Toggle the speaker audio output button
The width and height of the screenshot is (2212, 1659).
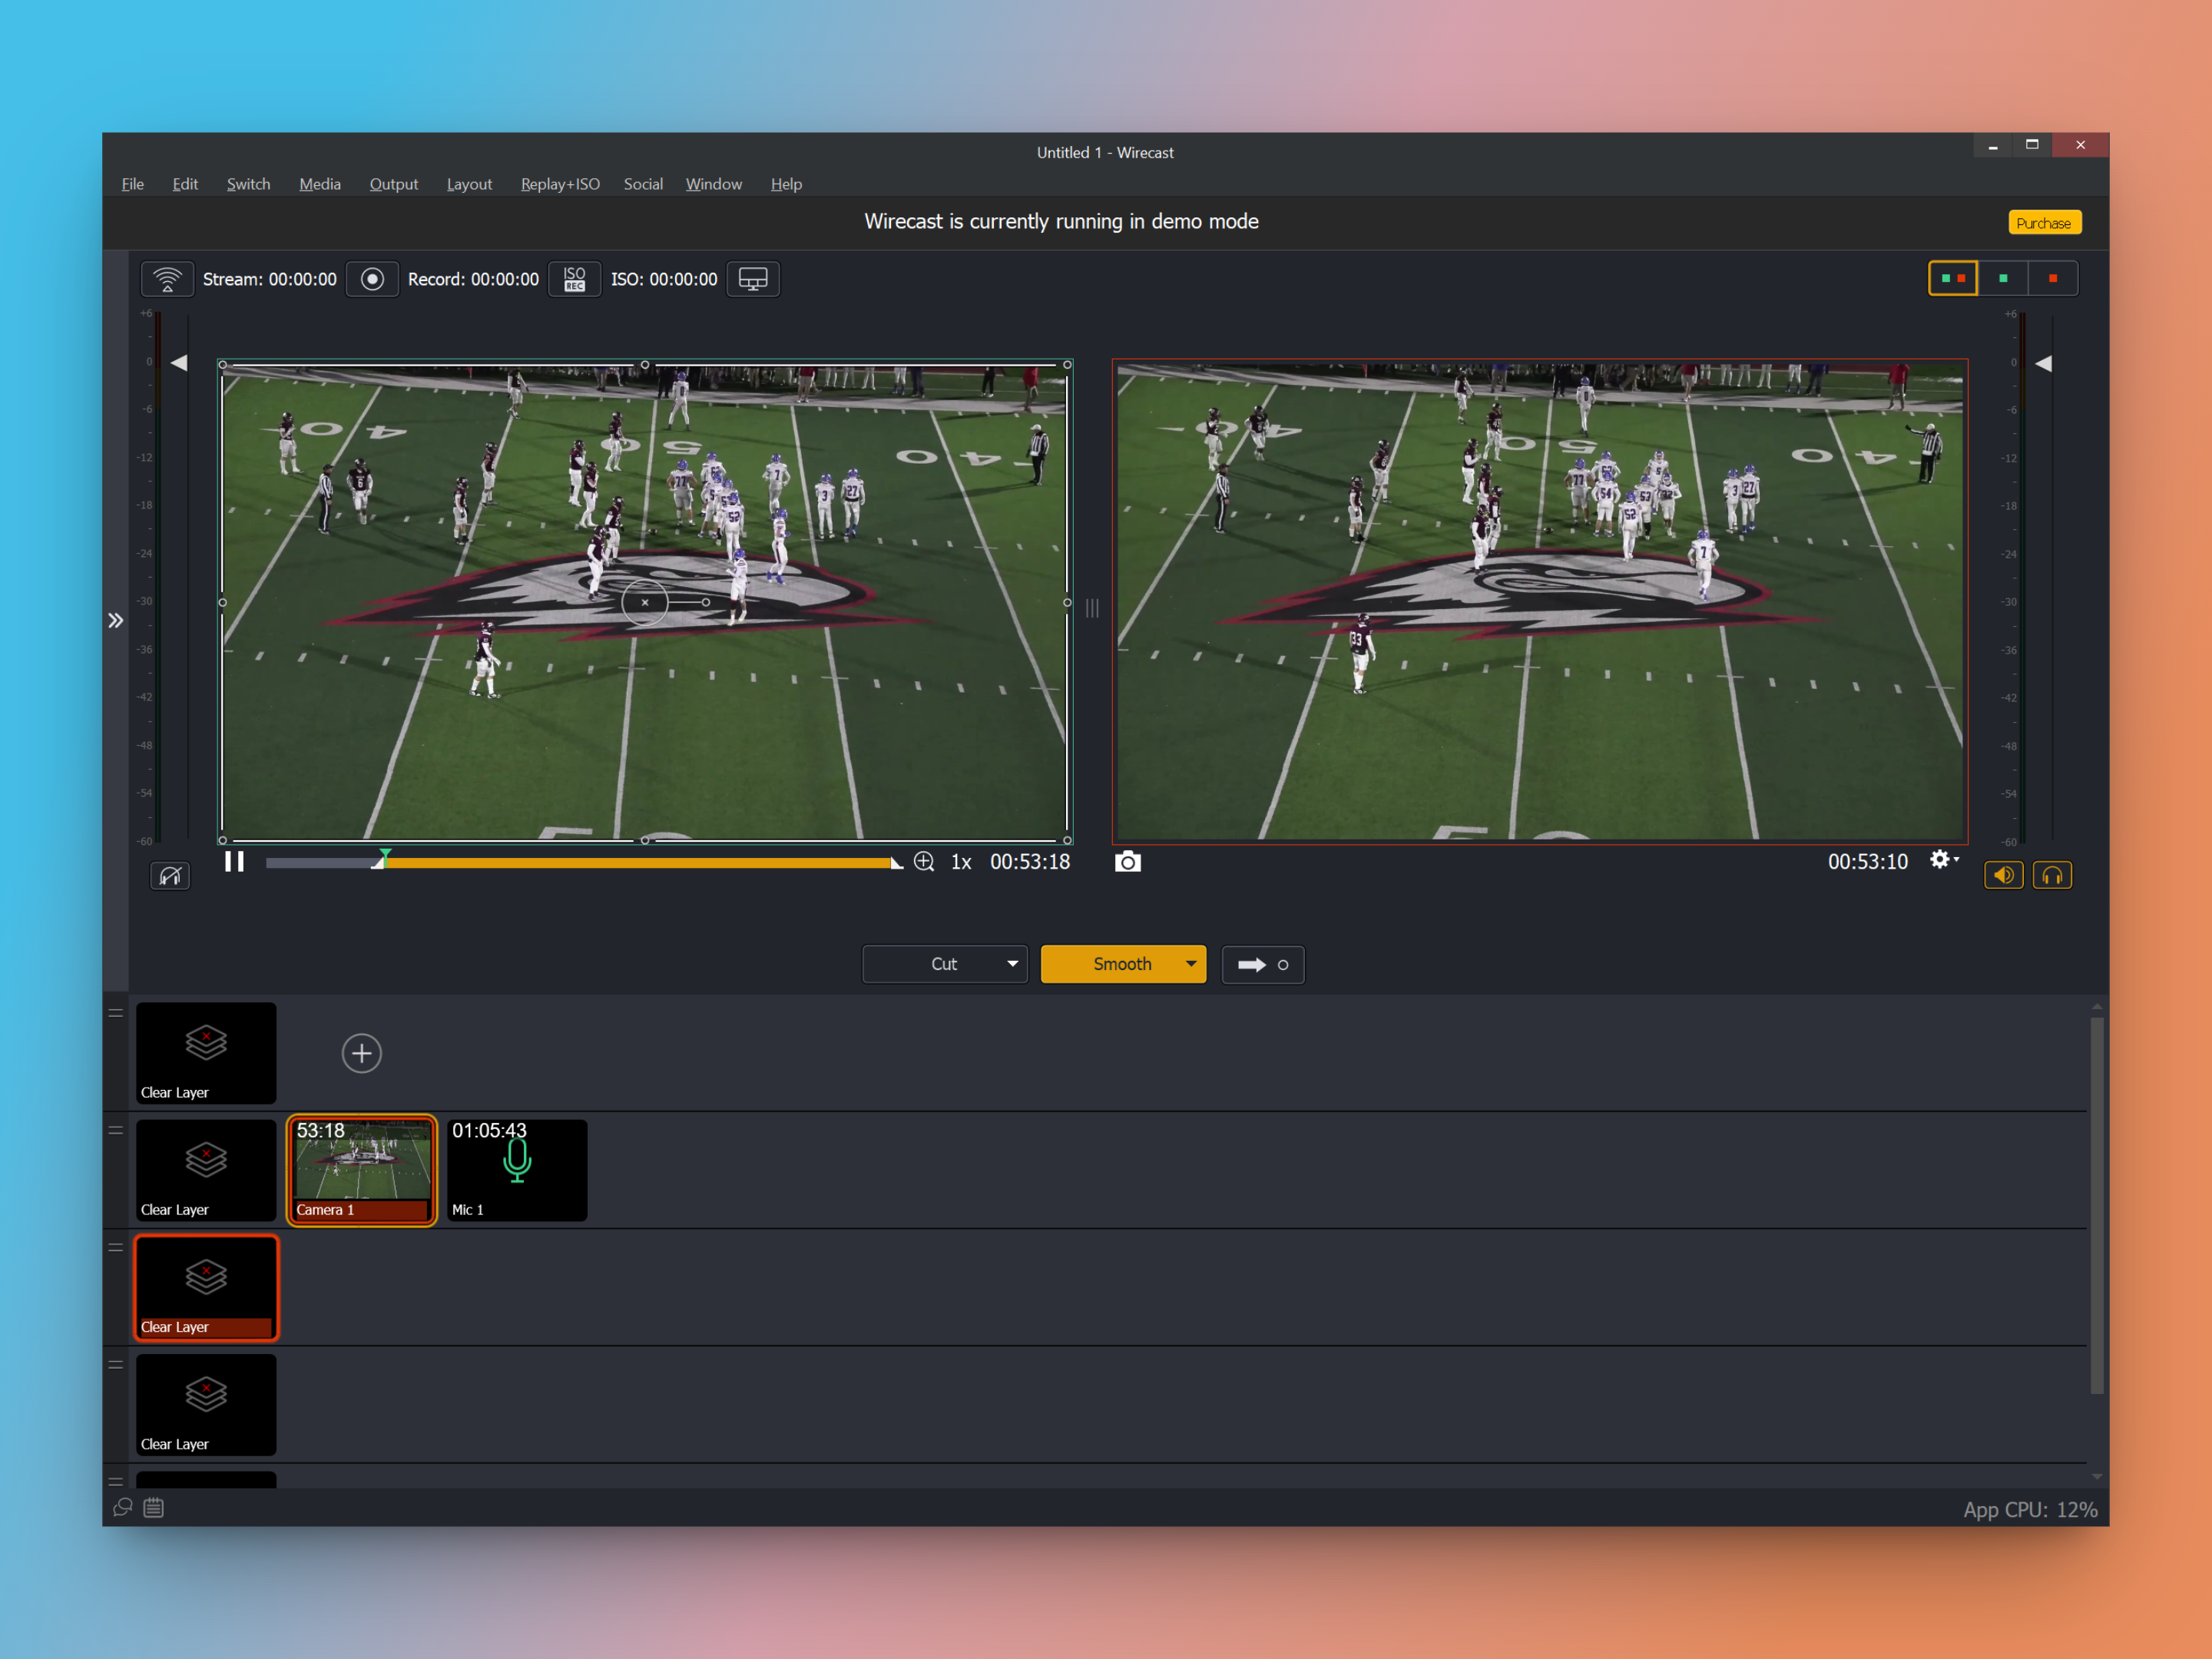[2004, 876]
